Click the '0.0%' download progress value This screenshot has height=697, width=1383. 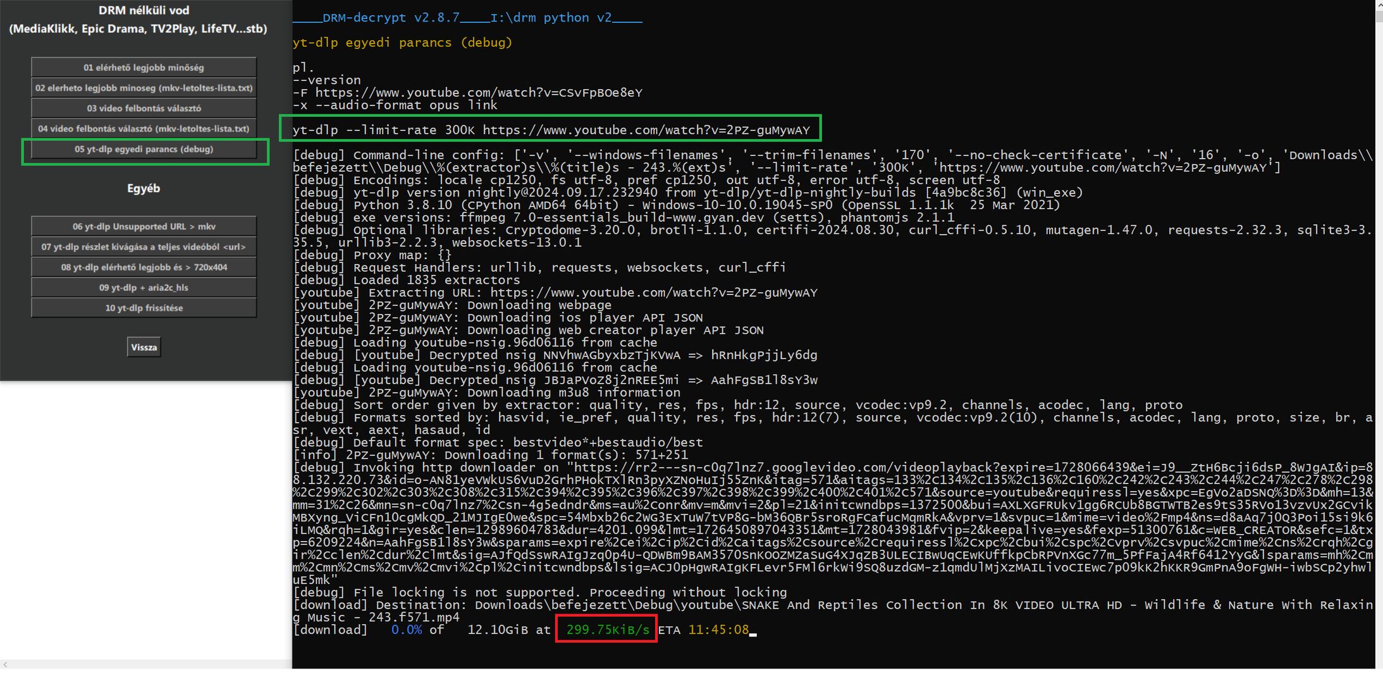coord(407,629)
